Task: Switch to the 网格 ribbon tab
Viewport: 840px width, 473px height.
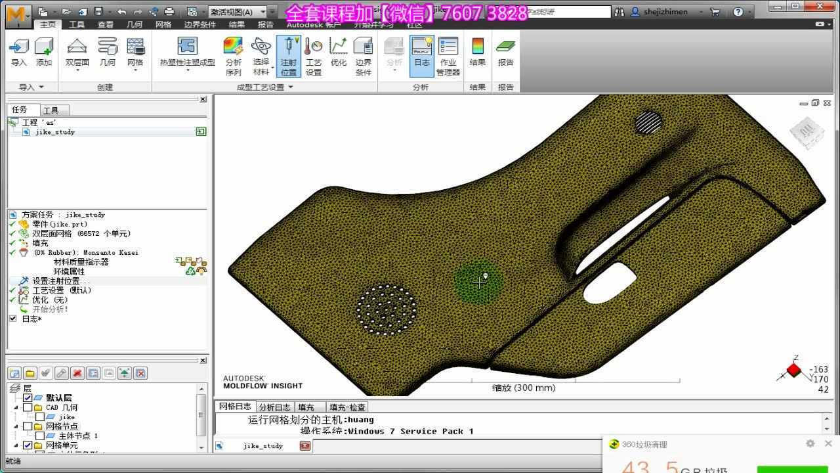Action: pos(163,25)
